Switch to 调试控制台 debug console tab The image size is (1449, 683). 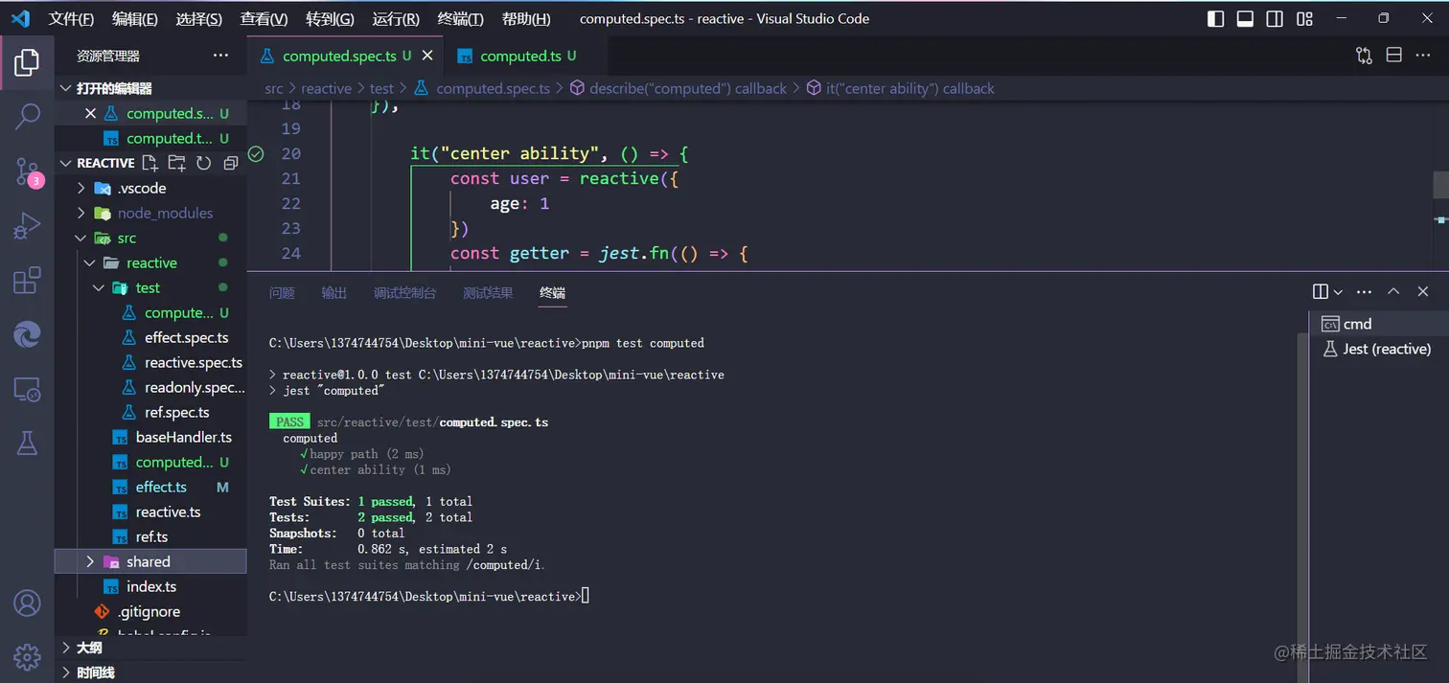point(405,293)
